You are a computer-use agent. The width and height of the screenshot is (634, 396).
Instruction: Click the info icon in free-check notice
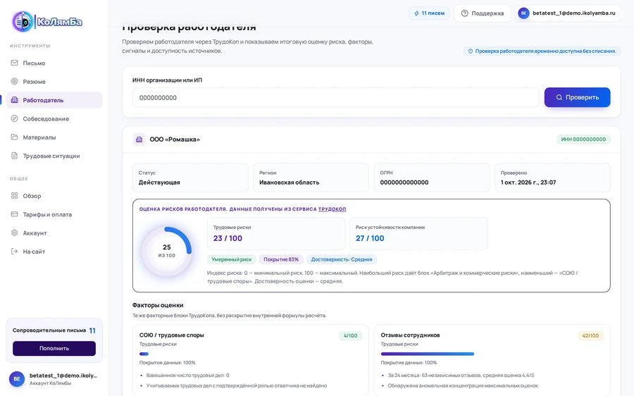(x=471, y=51)
